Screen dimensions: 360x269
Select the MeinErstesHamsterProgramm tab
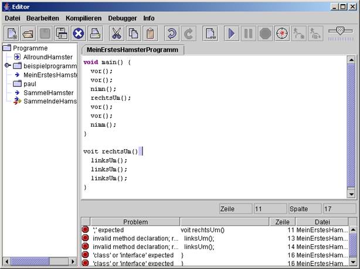point(132,50)
